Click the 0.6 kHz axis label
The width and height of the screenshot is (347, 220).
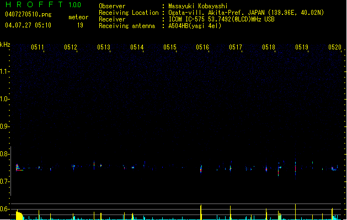pos(4,209)
